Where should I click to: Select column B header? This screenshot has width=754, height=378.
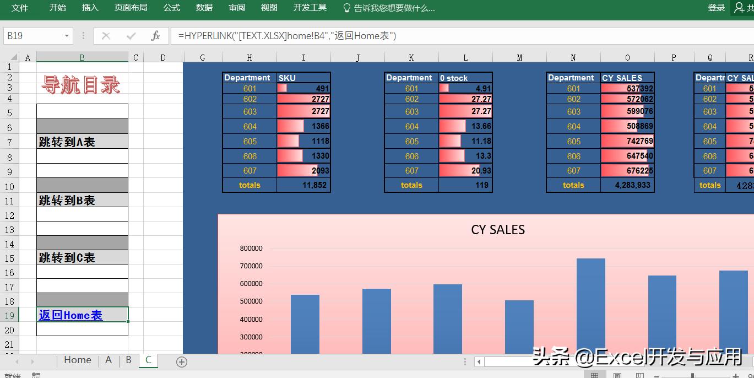(82, 57)
